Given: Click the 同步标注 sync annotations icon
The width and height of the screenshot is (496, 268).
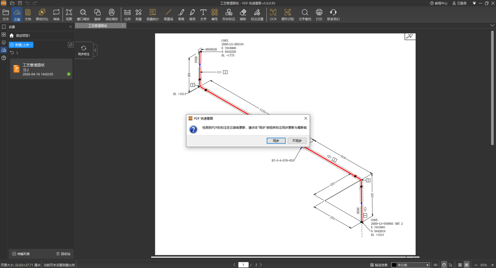Looking at the screenshot, I should pyautogui.click(x=84, y=50).
